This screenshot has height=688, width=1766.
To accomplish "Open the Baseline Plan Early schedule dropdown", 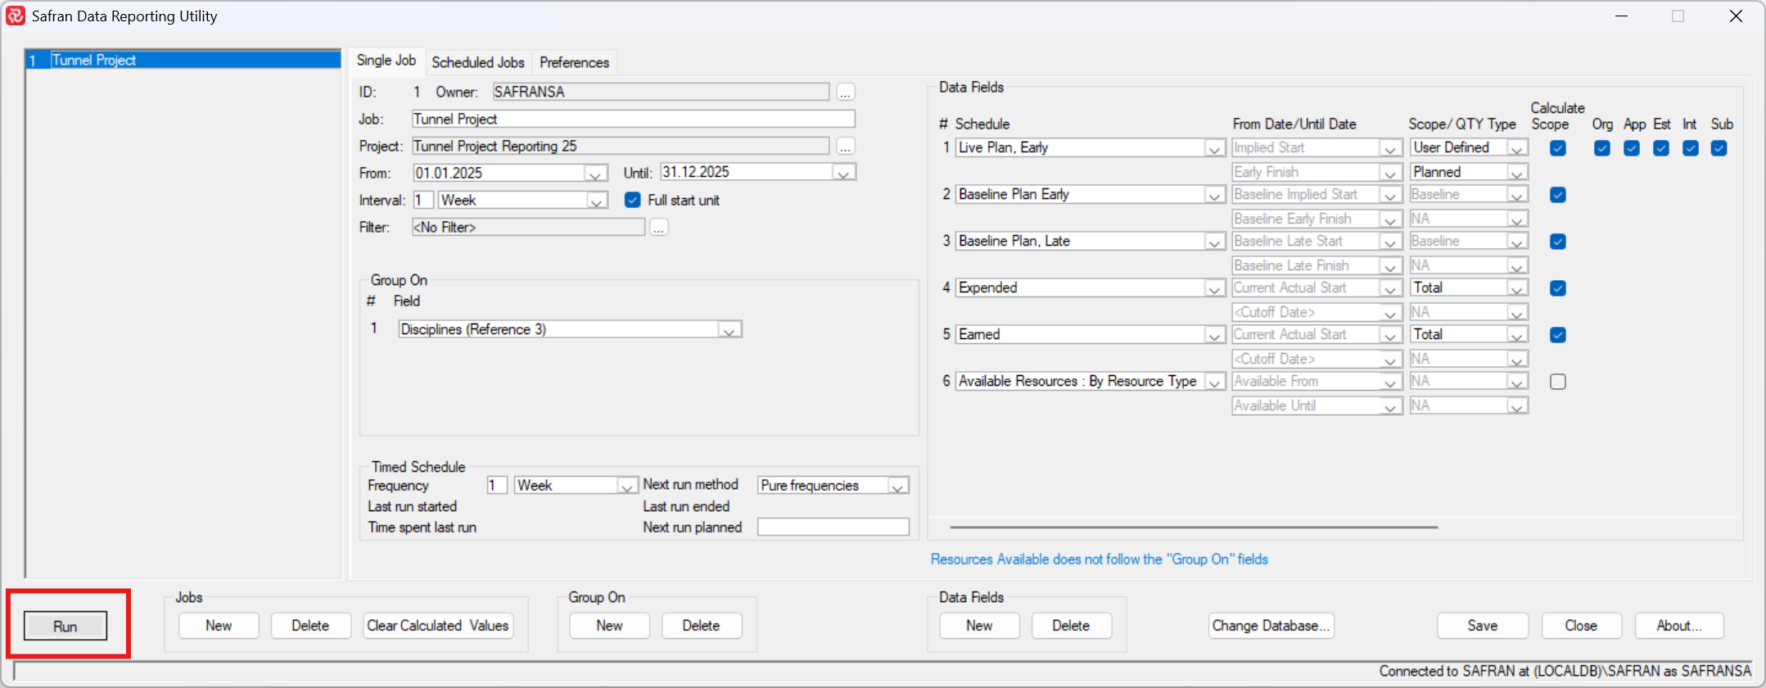I will point(1215,195).
